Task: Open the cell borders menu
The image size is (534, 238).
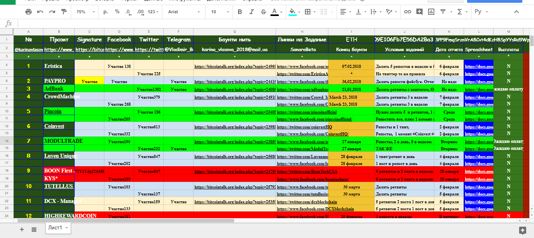Action: (308, 12)
